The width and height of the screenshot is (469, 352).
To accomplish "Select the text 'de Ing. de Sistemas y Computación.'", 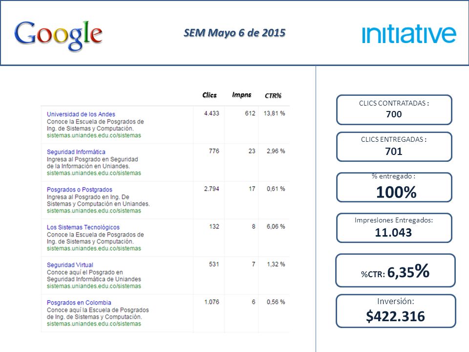I will (x=94, y=317).
